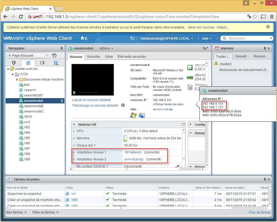Go back with the browser back arrow
The image size is (277, 222).
[x=6, y=17]
